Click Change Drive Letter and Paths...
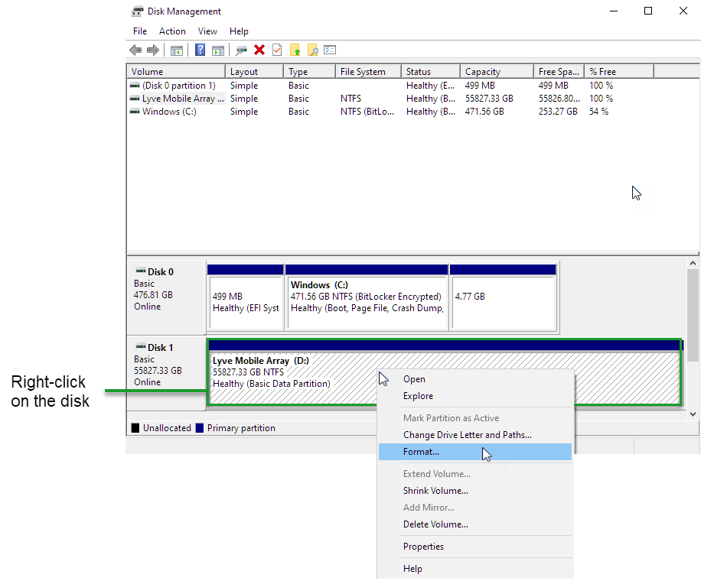This screenshot has width=701, height=581. (x=467, y=435)
